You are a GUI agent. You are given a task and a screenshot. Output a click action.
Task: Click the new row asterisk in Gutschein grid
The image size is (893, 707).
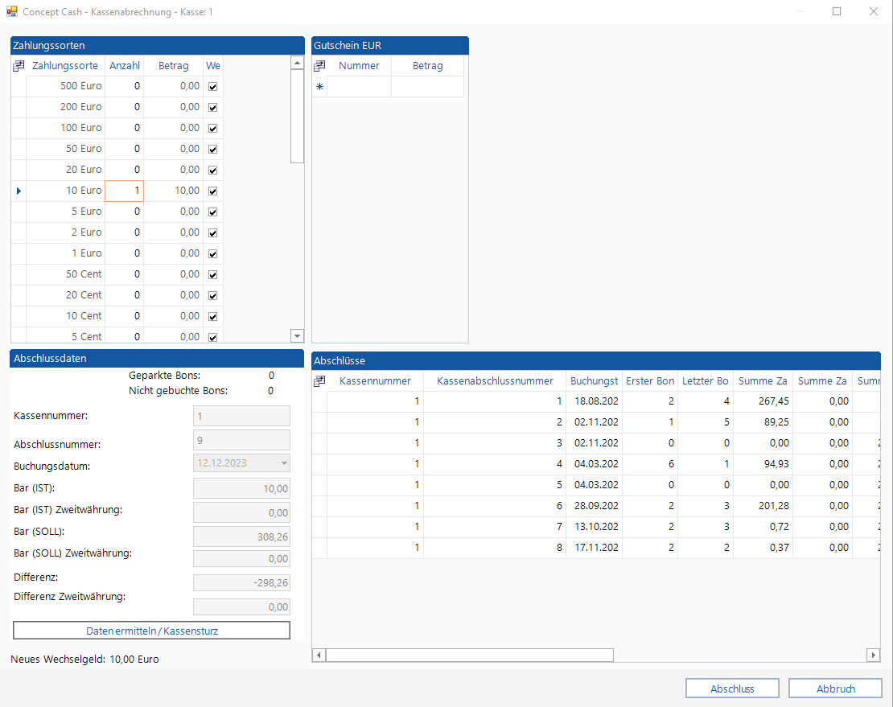click(x=319, y=87)
